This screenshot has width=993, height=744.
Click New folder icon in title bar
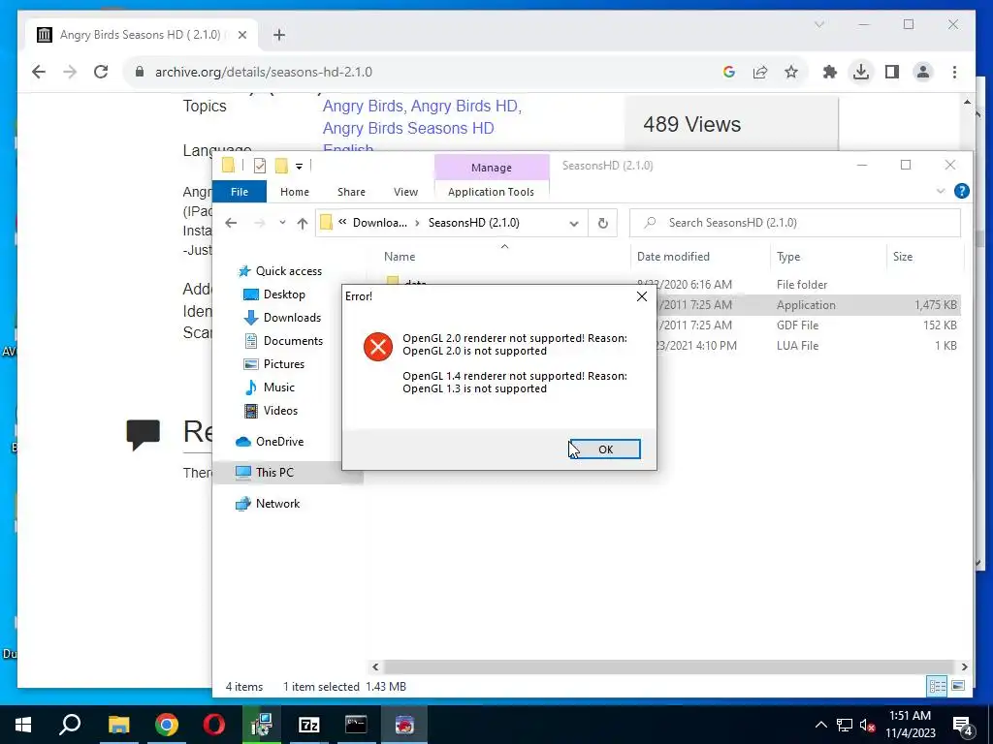(x=281, y=166)
